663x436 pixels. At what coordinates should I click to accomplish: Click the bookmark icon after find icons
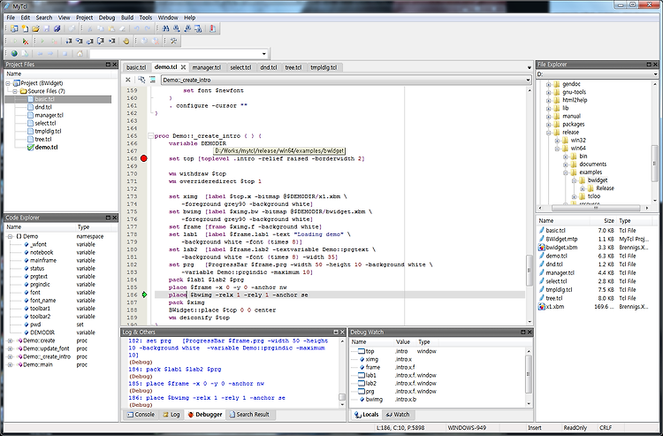tap(212, 29)
